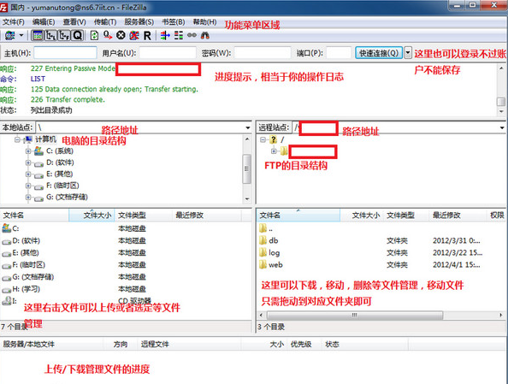Sort local list by 文件名 column
This screenshot has height=384, width=508.
34,216
